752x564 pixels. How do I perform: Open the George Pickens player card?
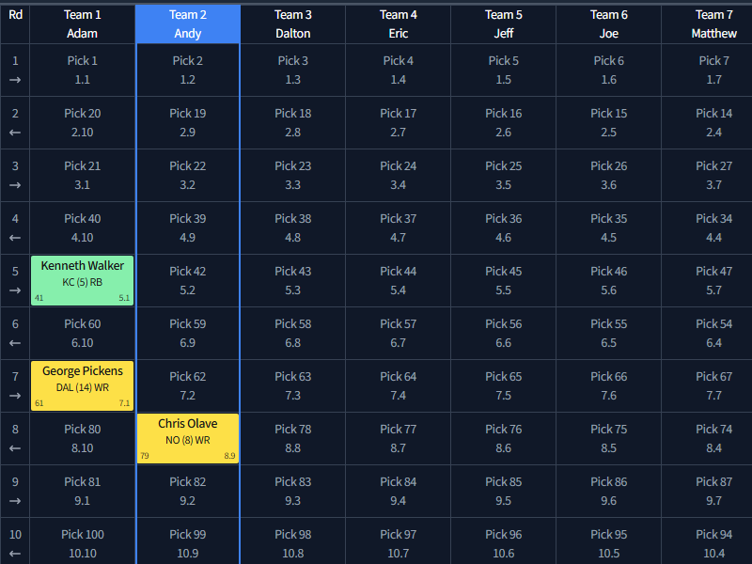(83, 385)
